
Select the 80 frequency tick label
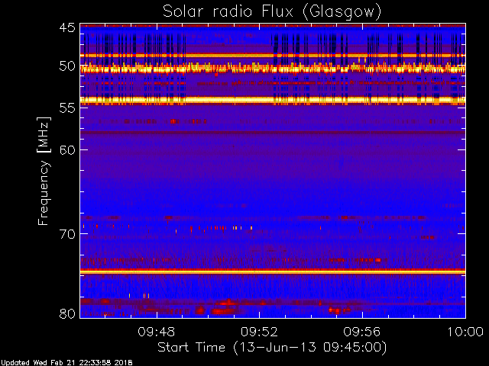[67, 313]
